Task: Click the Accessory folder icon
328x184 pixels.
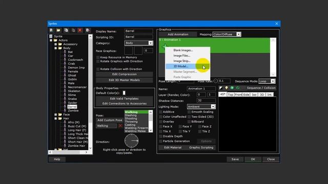Action: tap(60, 44)
